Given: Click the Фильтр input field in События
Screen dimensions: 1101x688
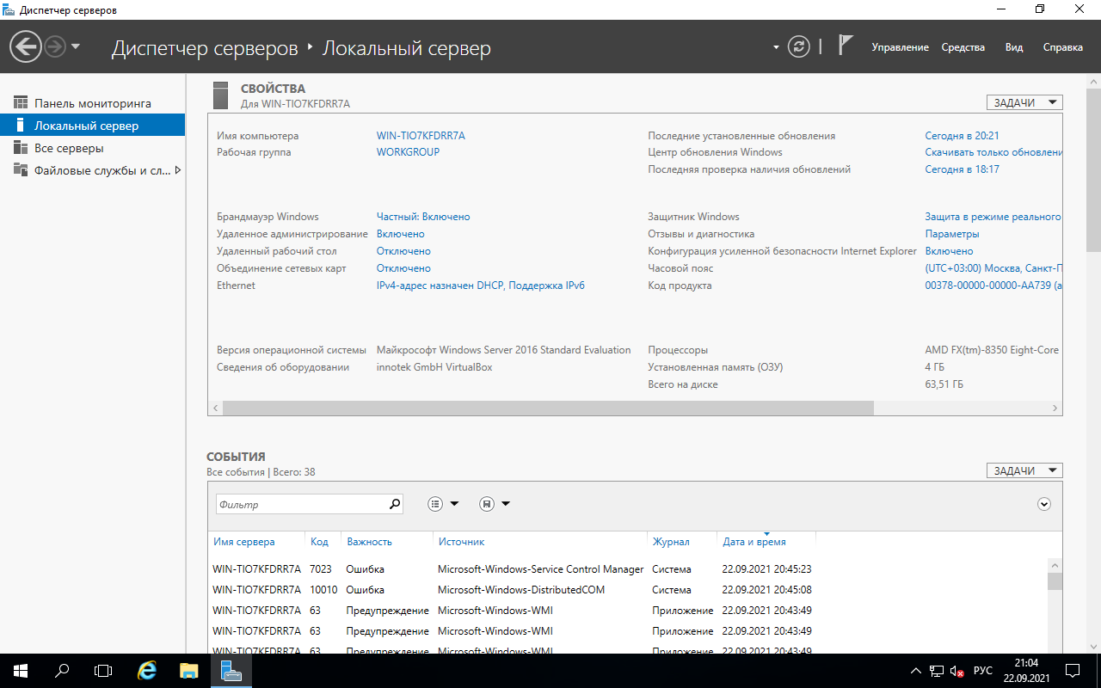Looking at the screenshot, I should coord(300,505).
